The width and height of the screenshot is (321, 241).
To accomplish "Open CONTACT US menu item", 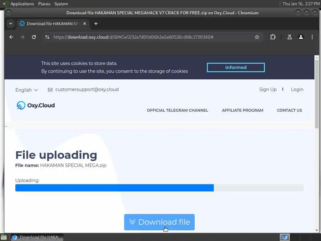I will click(x=289, y=110).
